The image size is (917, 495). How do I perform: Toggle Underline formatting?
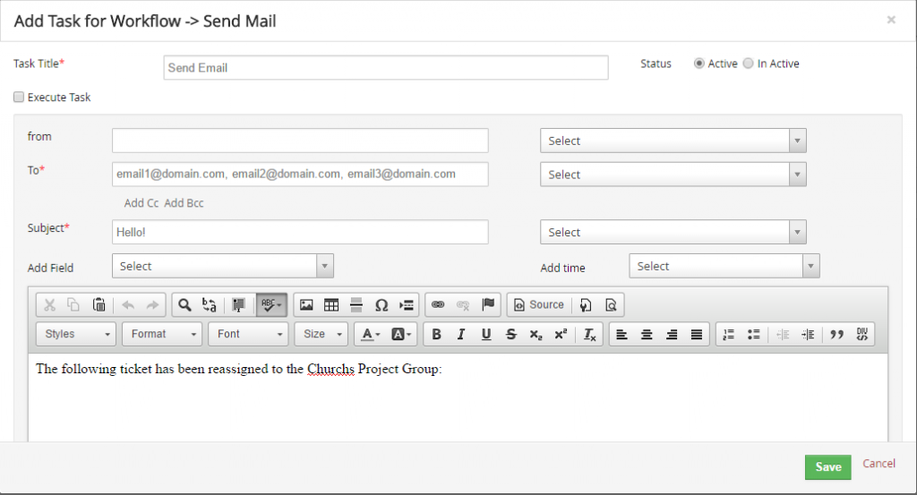[x=486, y=334]
